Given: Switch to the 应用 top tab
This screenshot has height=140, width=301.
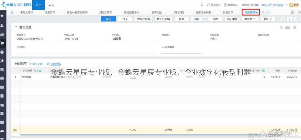Looking at the screenshot, I should click(x=51, y=5).
